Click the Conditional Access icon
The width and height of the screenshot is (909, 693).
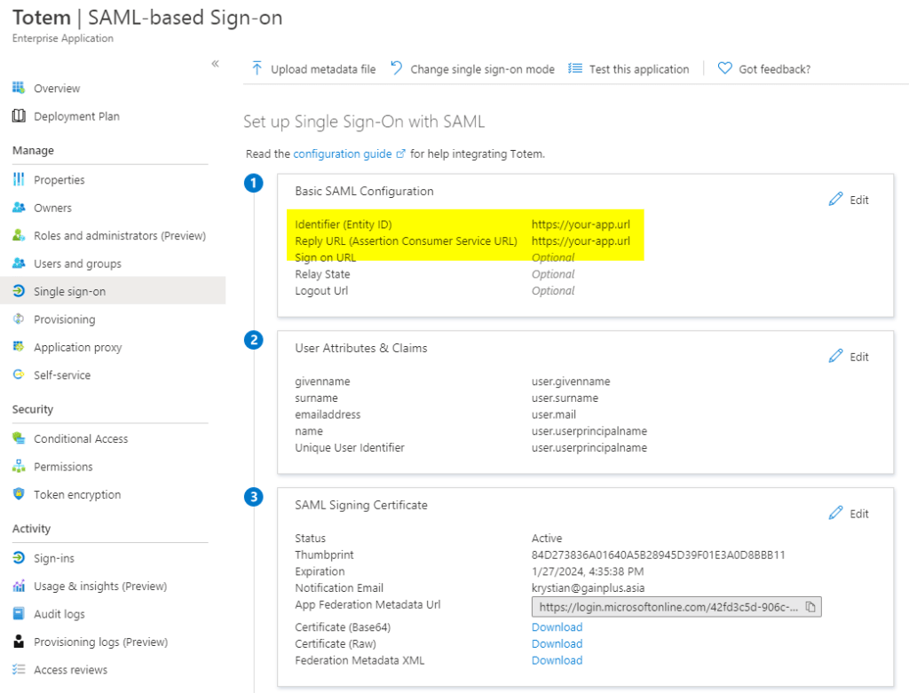coord(19,438)
